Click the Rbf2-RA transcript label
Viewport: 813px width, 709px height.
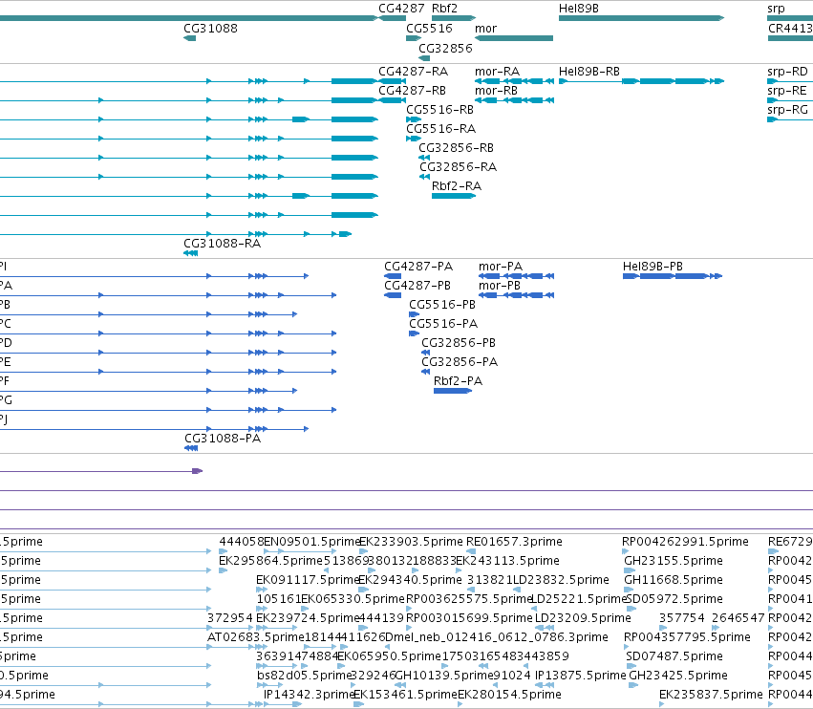pyautogui.click(x=457, y=185)
